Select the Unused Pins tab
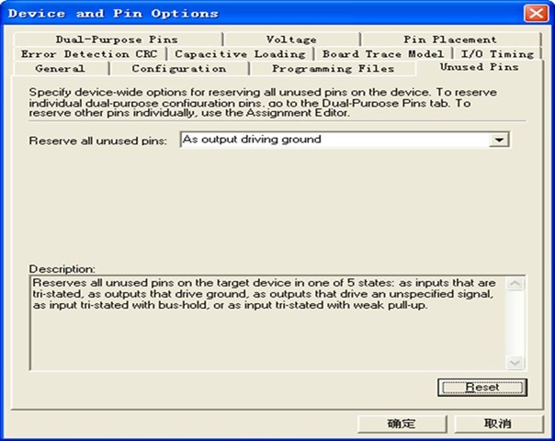 [479, 68]
